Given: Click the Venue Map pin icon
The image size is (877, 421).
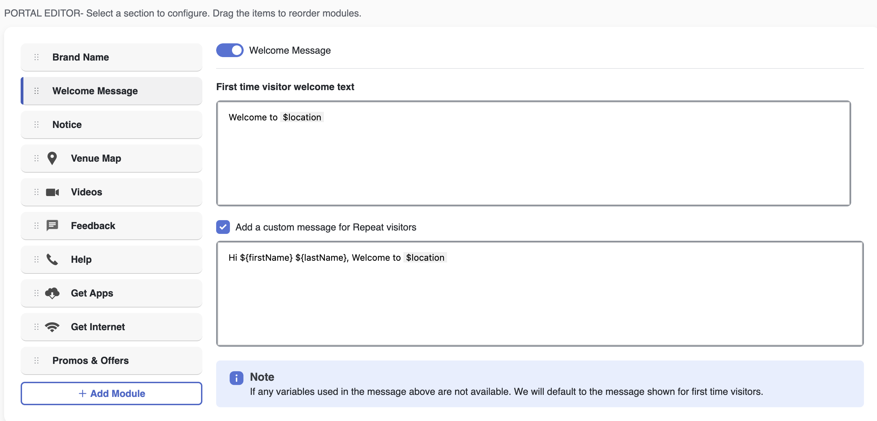Looking at the screenshot, I should [52, 158].
